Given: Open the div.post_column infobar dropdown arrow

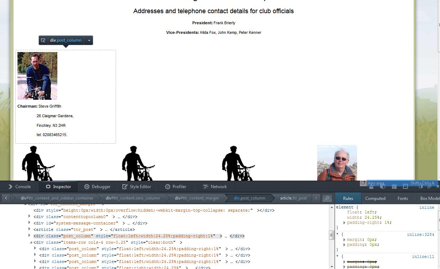Looking at the screenshot, I should [89, 40].
